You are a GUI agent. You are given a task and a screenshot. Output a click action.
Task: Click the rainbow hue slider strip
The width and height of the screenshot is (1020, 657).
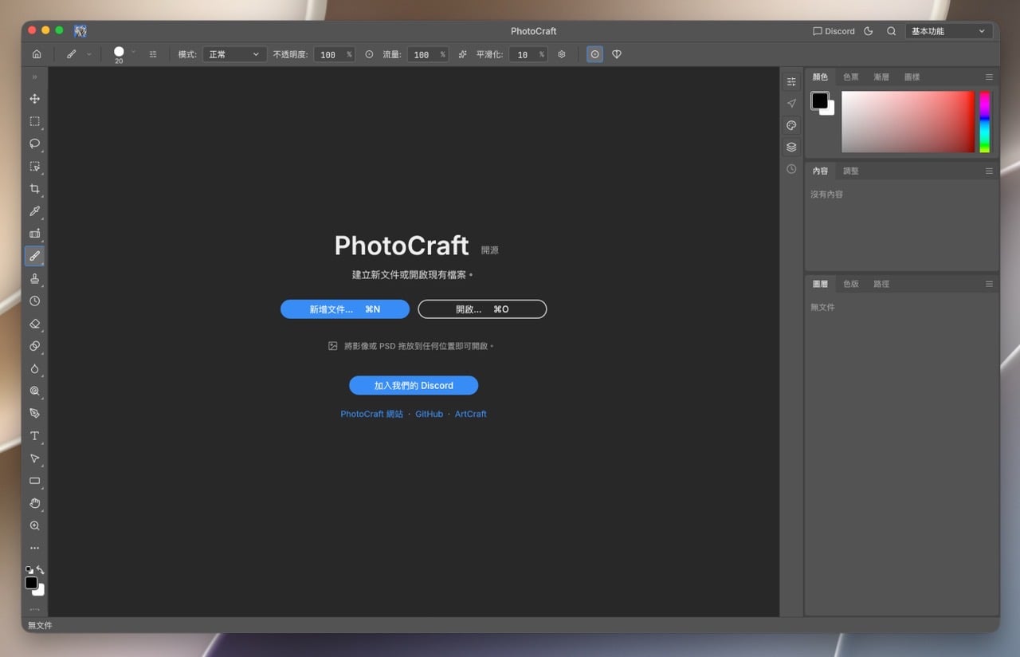pyautogui.click(x=984, y=121)
